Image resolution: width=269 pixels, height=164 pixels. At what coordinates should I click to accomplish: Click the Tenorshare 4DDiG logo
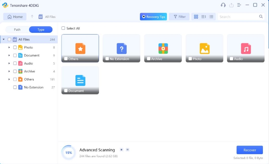point(5,5)
